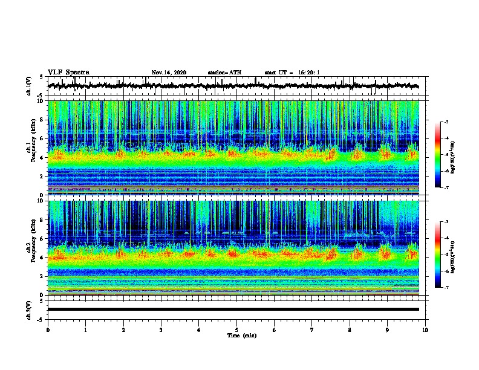Click the "-5" tick on ch.3(V) axis

[41, 320]
